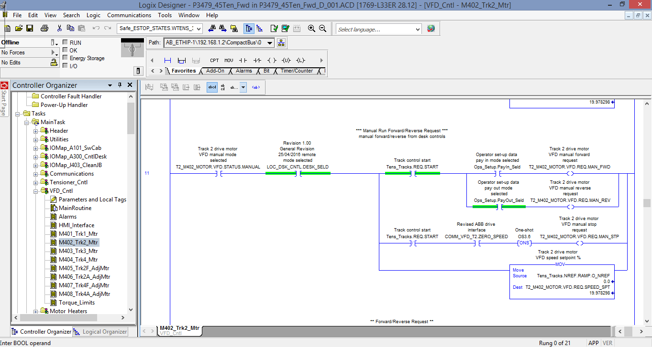This screenshot has height=347, width=652.
Task: Click the Zoom Out magnifier icon
Action: (322, 29)
